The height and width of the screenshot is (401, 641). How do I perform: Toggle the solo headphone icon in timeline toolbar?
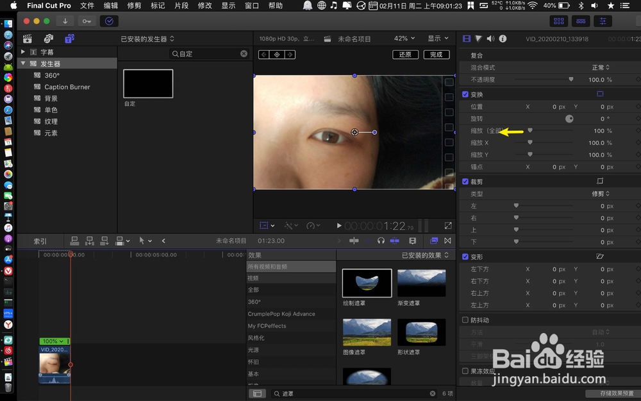coord(381,241)
